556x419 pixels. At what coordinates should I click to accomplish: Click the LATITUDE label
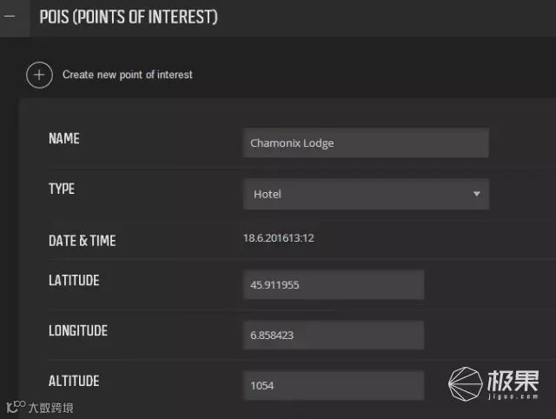[74, 281]
